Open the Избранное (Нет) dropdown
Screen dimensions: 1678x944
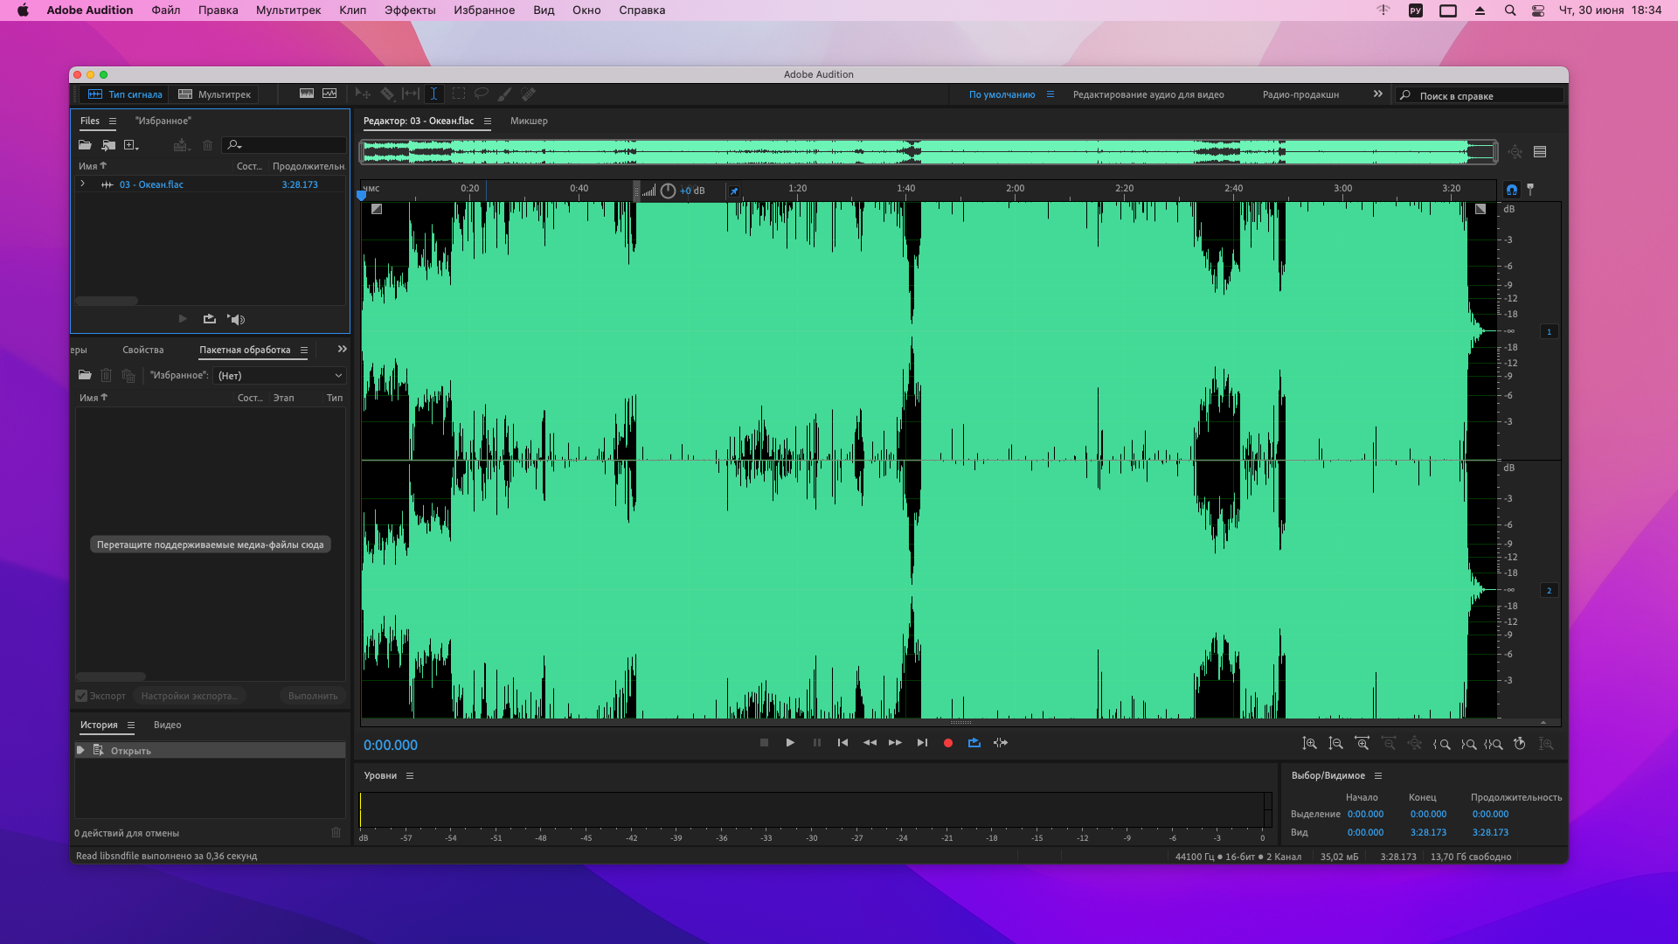pos(280,376)
